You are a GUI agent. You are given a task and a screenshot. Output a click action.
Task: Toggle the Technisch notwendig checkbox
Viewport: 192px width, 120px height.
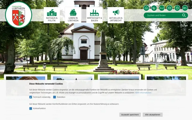coord(31,97)
